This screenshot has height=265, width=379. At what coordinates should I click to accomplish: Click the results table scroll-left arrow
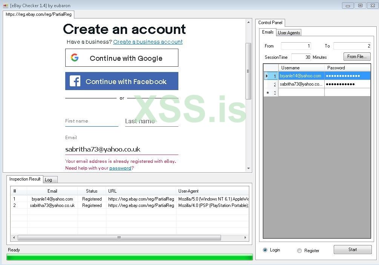tap(14, 237)
